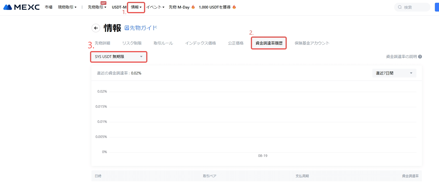Focus the 検索 search field

pyautogui.click(x=415, y=7)
